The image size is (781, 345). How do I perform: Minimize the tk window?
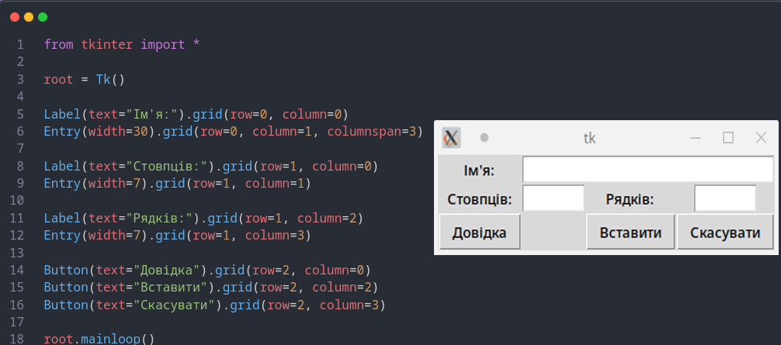point(696,138)
